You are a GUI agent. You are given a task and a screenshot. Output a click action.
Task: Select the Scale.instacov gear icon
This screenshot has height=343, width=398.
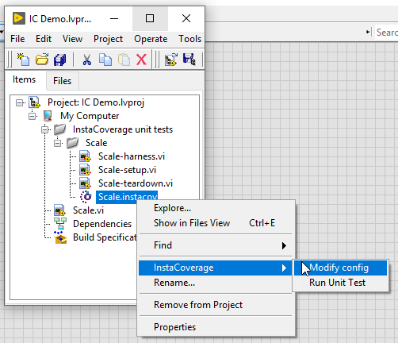tap(86, 197)
